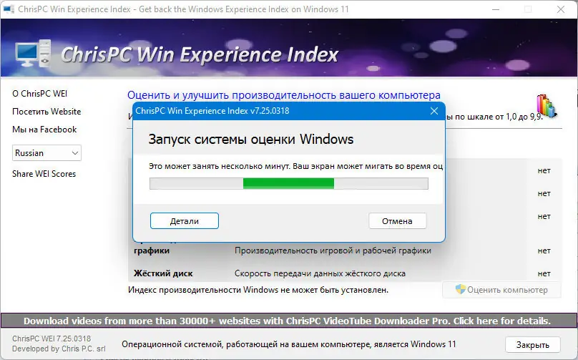Screen dimensions: 578x360
Task: Click Share WEI Scores
Action: (x=44, y=174)
